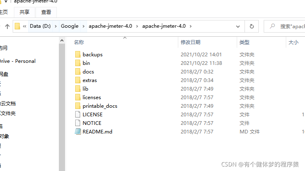Select the lib folder icon

point(78,89)
